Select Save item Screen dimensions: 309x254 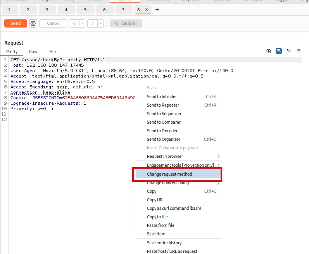coord(179,234)
